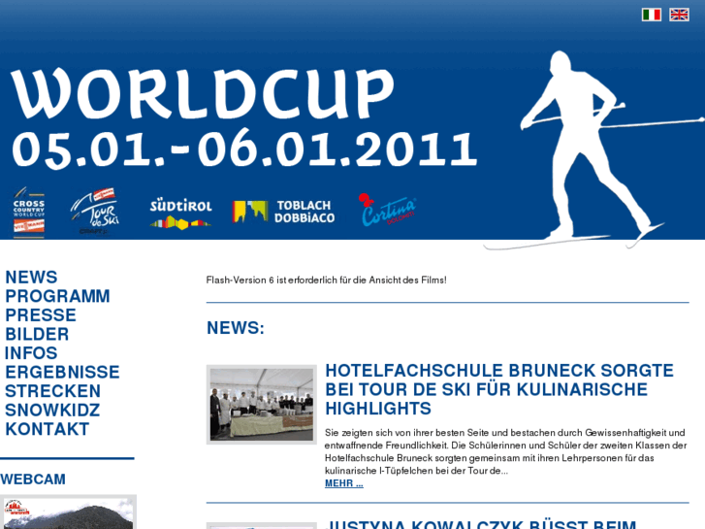Viewport: 705px width, 529px height.
Task: View the Bilder gallery page
Action: coord(37,334)
